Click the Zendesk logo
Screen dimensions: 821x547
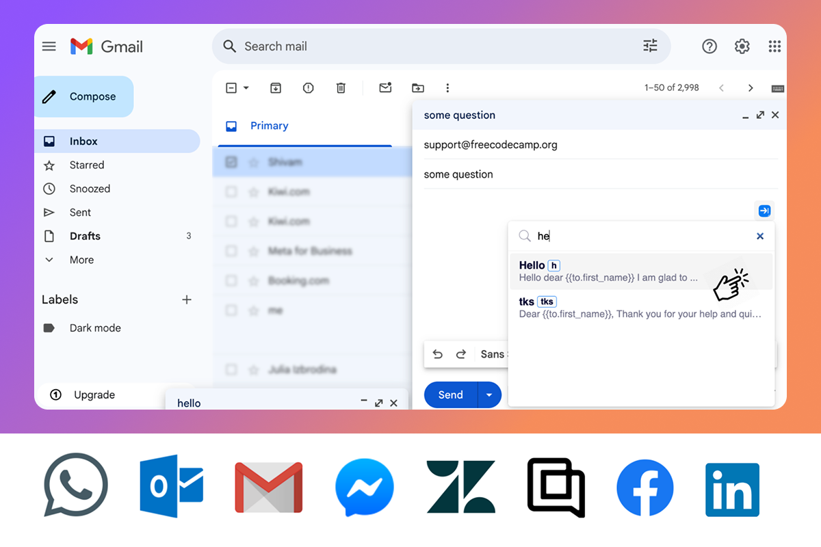[x=461, y=487]
